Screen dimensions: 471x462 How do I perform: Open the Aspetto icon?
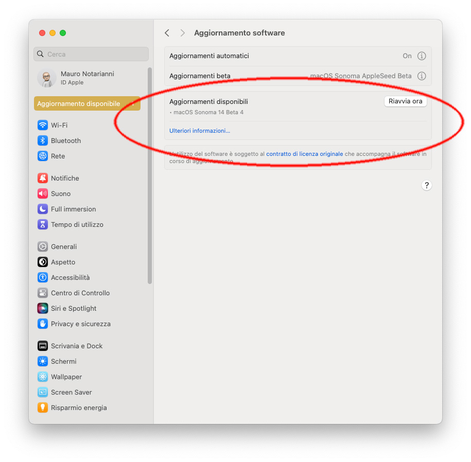[x=43, y=262]
